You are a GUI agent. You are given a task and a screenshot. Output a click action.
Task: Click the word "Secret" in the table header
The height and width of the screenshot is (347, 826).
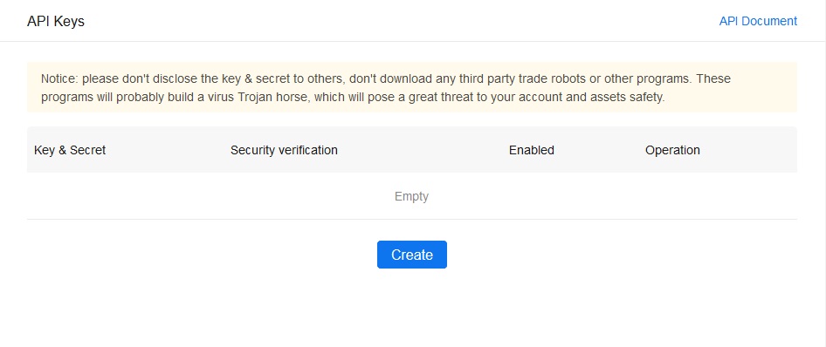coord(88,150)
